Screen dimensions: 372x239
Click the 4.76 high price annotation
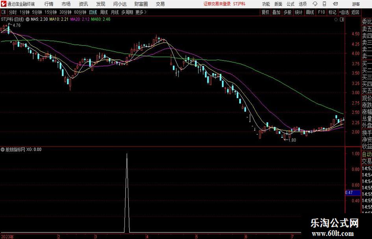tap(17, 26)
